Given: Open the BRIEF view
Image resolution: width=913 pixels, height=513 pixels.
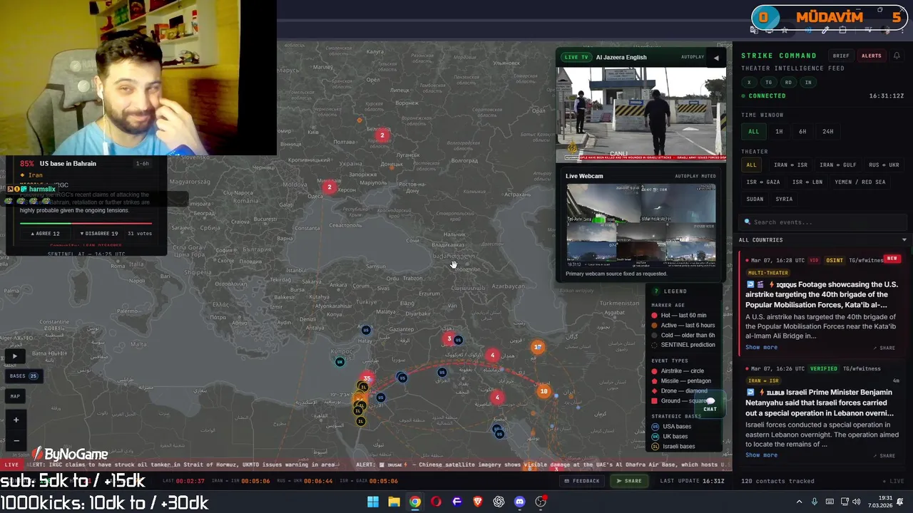Looking at the screenshot, I should 841,56.
